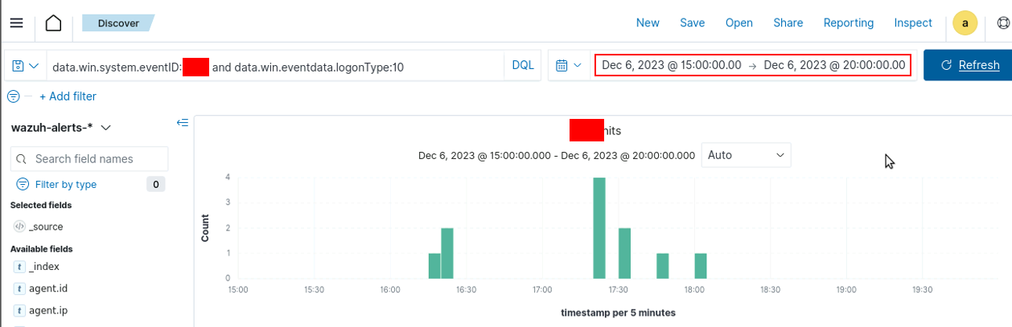This screenshot has width=1012, height=327.
Task: Open the hamburger navigation menu
Action: pos(16,23)
